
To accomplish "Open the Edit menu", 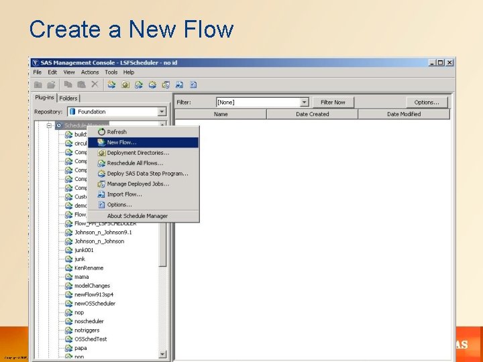I will coord(52,72).
